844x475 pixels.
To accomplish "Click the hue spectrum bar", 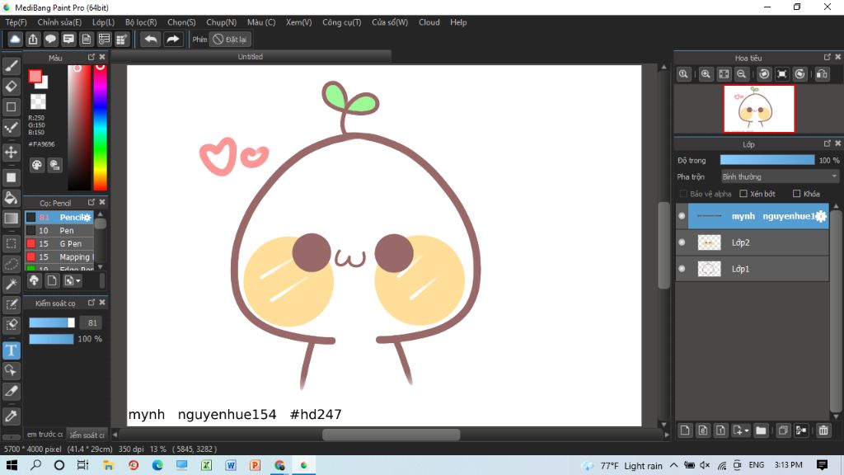I will pyautogui.click(x=100, y=128).
